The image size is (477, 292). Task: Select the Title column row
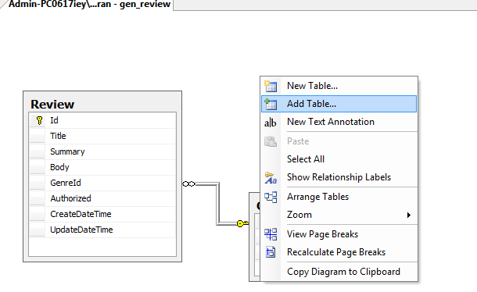(x=102, y=136)
